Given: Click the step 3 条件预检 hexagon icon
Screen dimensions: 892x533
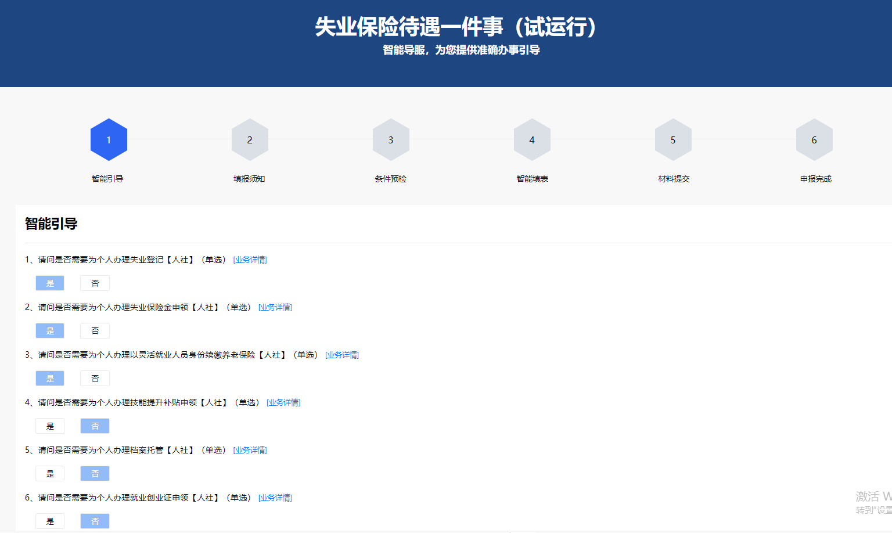Looking at the screenshot, I should pyautogui.click(x=391, y=139).
